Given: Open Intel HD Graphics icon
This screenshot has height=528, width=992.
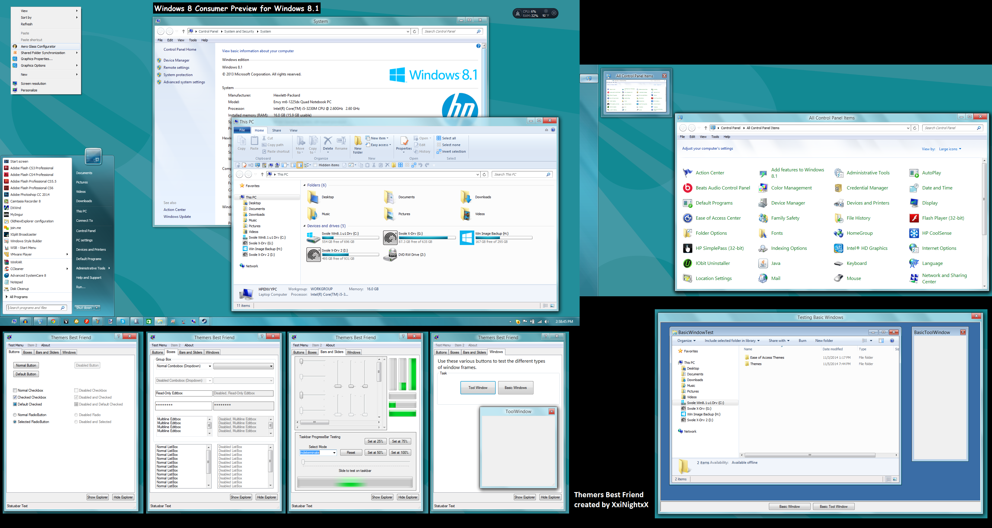Looking at the screenshot, I should (x=838, y=248).
